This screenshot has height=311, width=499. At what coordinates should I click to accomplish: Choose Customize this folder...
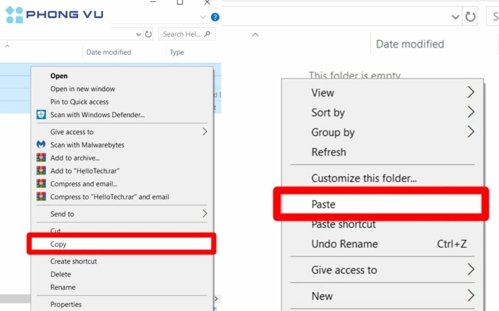[x=364, y=178]
